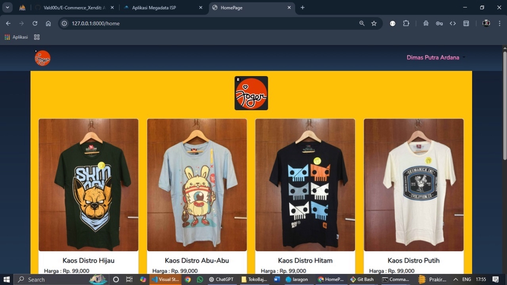This screenshot has height=285, width=507.
Task: Open WhatsApp from the taskbar
Action: click(200, 280)
